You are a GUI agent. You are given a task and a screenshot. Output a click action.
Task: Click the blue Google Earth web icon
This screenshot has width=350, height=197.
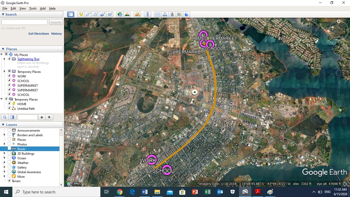[187, 14]
